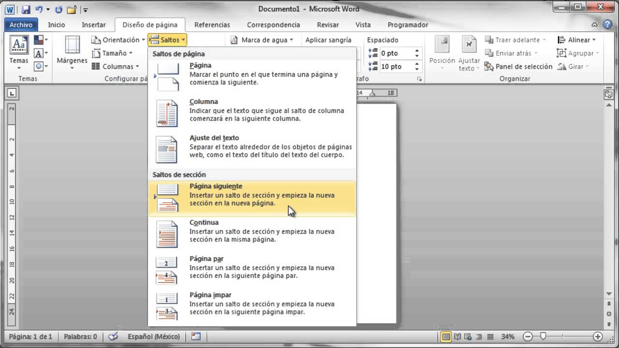Open Panel de selección
The image size is (619, 348).
[518, 66]
